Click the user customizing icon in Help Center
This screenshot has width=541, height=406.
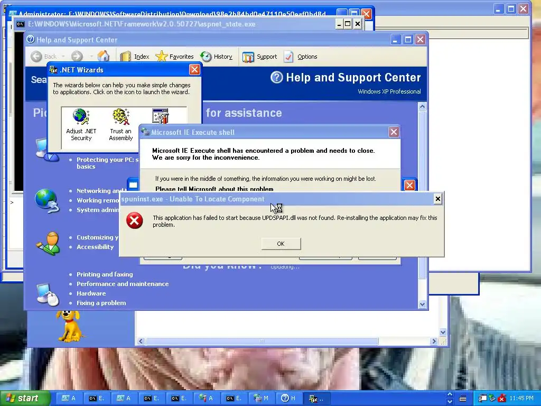pos(48,244)
